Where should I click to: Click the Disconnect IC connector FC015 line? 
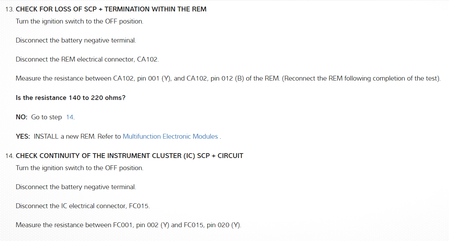(x=83, y=206)
